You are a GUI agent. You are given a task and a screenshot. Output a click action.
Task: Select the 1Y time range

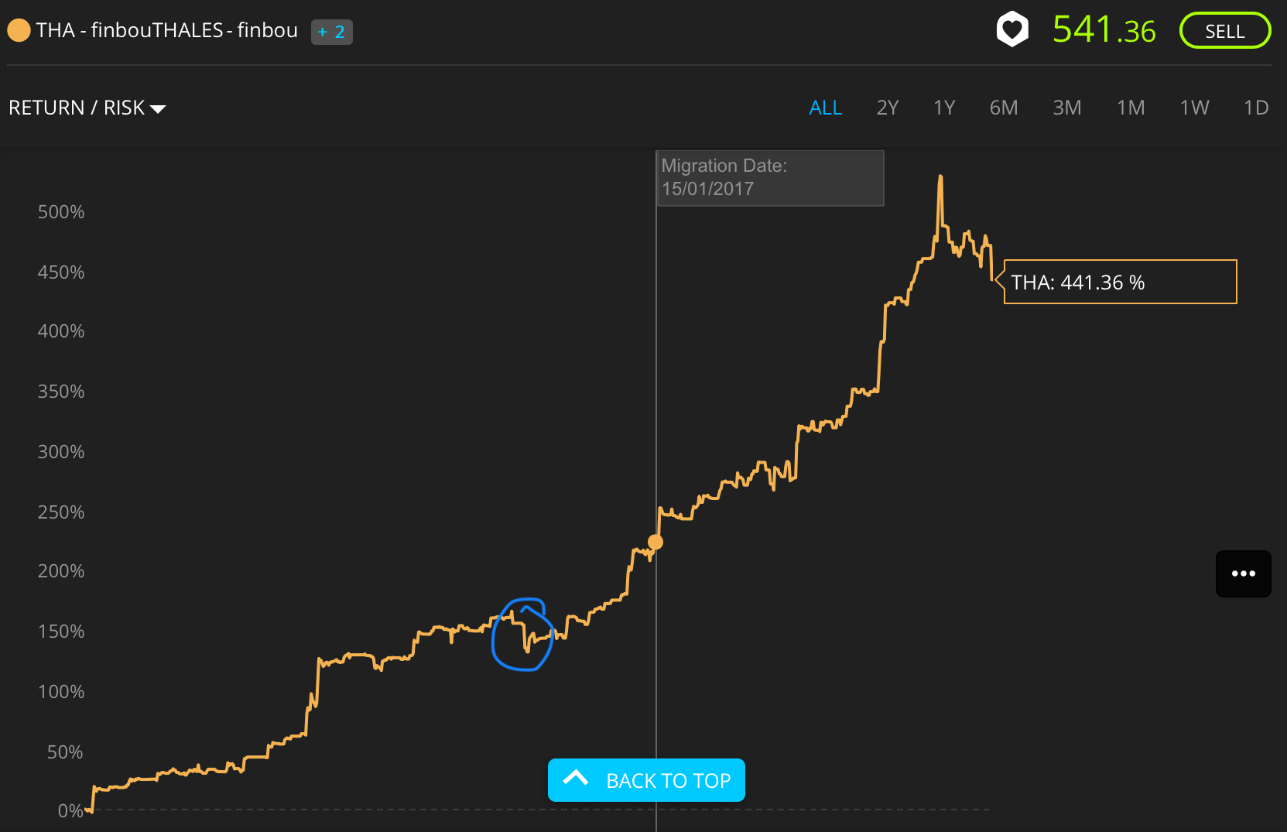944,108
